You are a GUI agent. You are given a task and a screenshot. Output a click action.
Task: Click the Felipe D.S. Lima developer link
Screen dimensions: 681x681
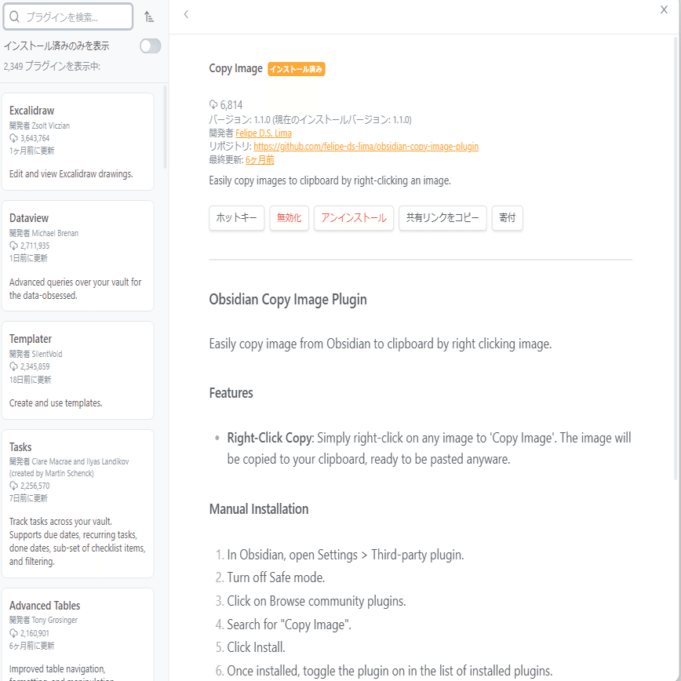coord(263,133)
